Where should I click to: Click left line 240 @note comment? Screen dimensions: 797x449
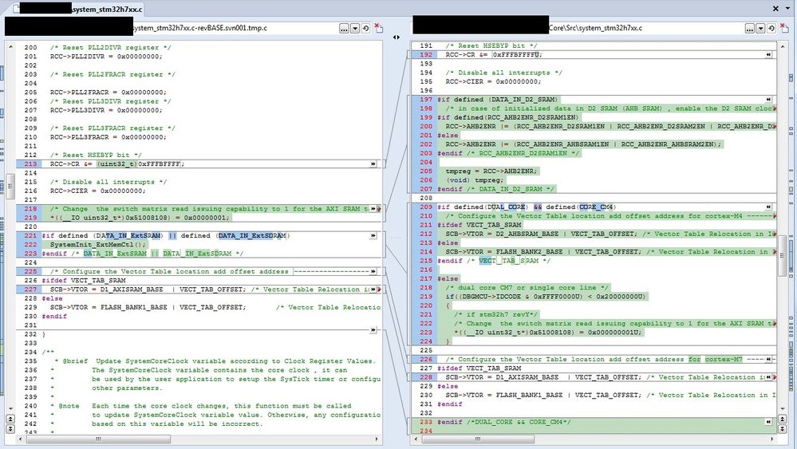pyautogui.click(x=205, y=406)
